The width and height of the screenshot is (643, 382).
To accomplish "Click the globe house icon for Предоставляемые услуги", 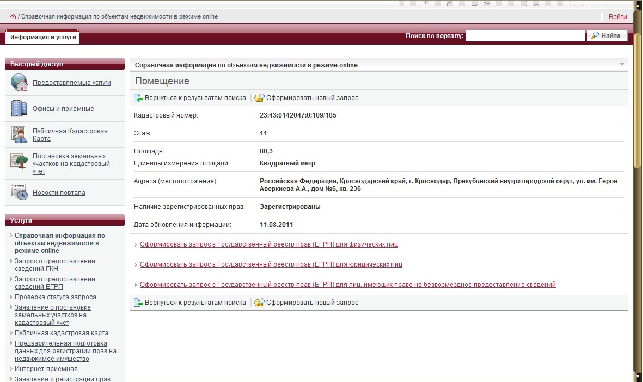I will 19,82.
